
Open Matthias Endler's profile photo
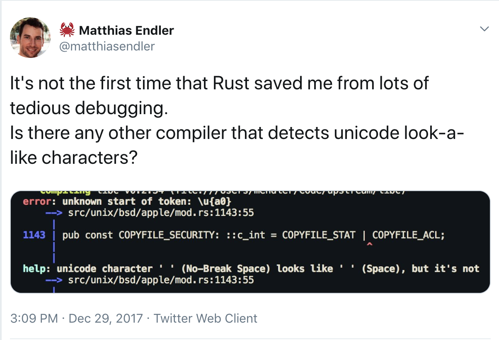[x=30, y=38]
